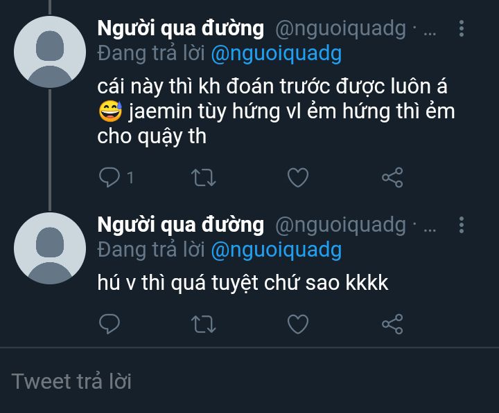Reply to the "hú v thì quá tuyệt" tweet
Image resolution: width=499 pixels, height=413 pixels.
pos(110,324)
